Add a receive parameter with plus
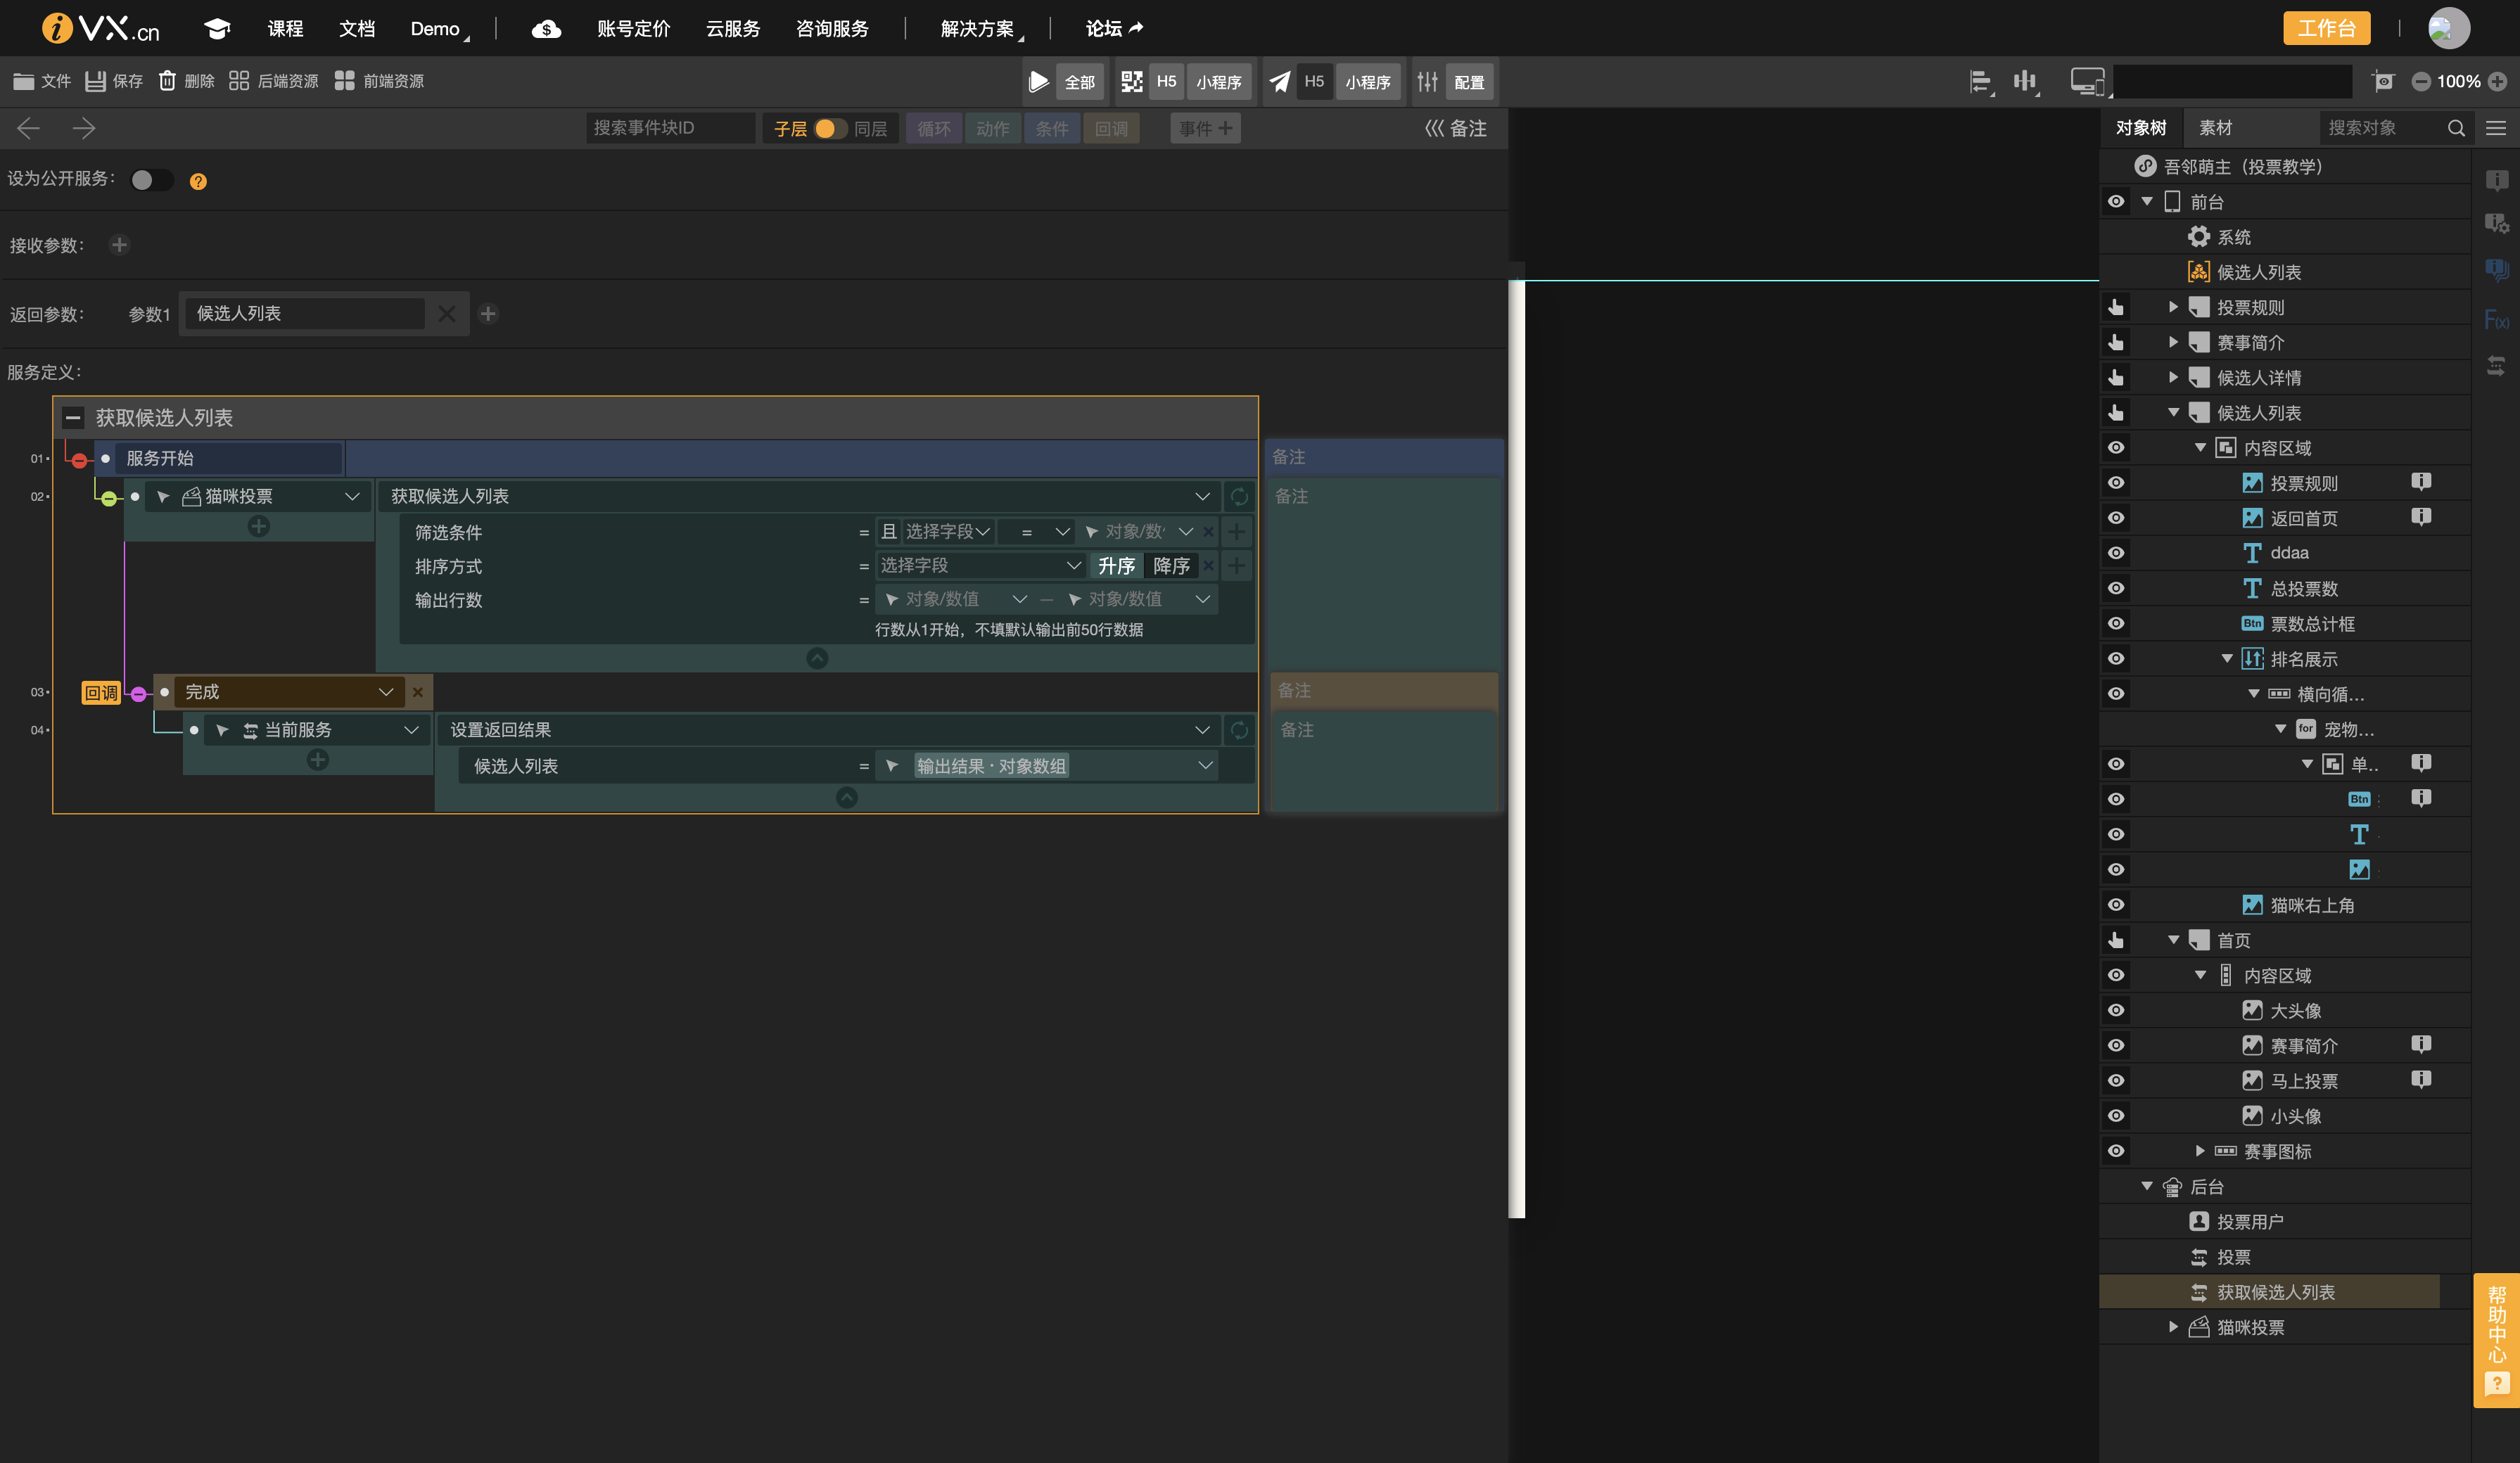The height and width of the screenshot is (1463, 2520). pyautogui.click(x=119, y=245)
